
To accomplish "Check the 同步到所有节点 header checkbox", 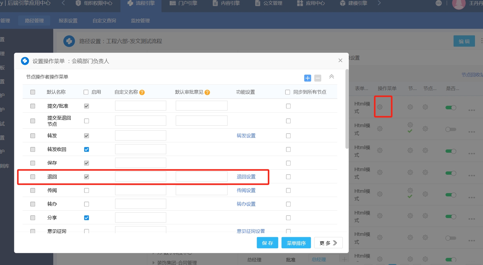I will [288, 92].
